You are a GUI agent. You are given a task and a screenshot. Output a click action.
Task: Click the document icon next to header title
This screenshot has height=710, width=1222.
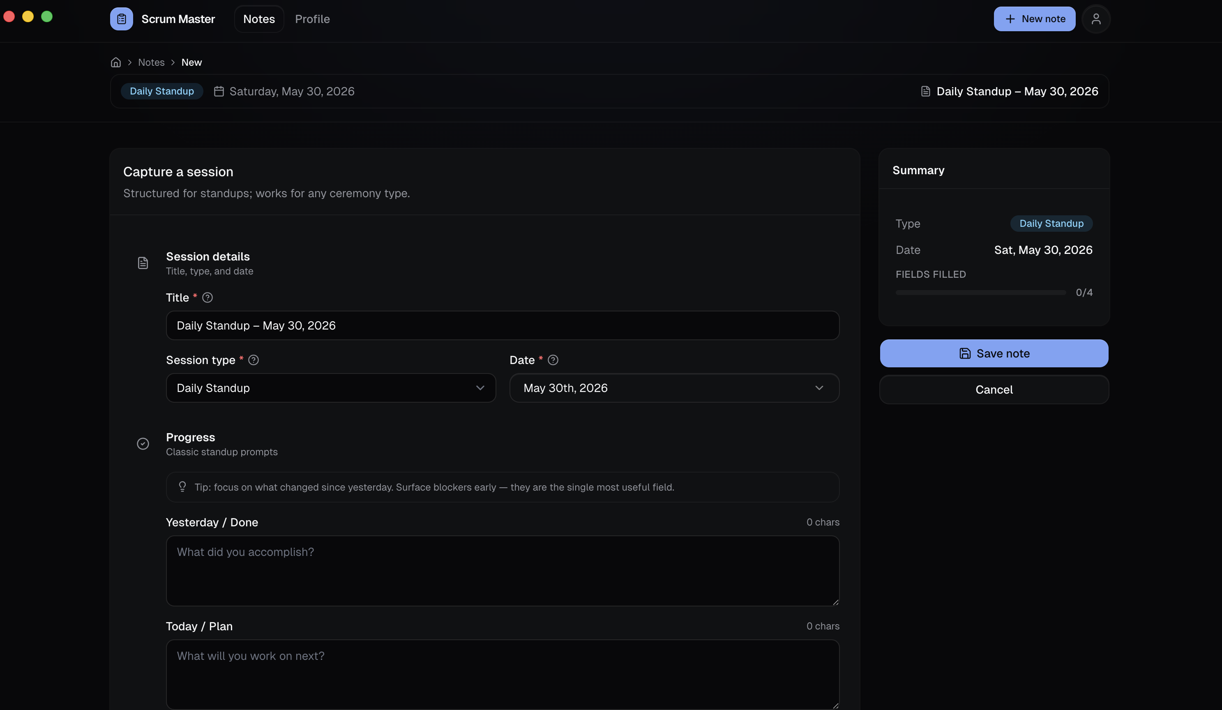[925, 91]
